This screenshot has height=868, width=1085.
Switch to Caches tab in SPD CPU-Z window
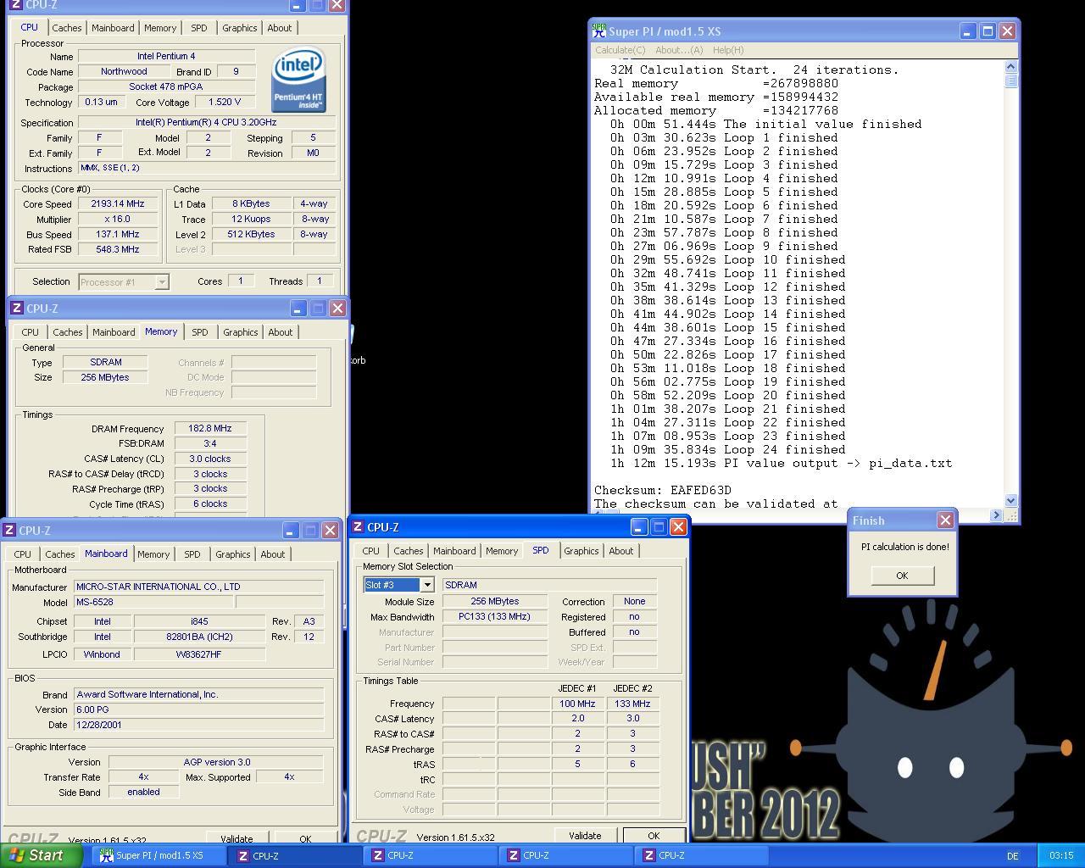(x=408, y=551)
